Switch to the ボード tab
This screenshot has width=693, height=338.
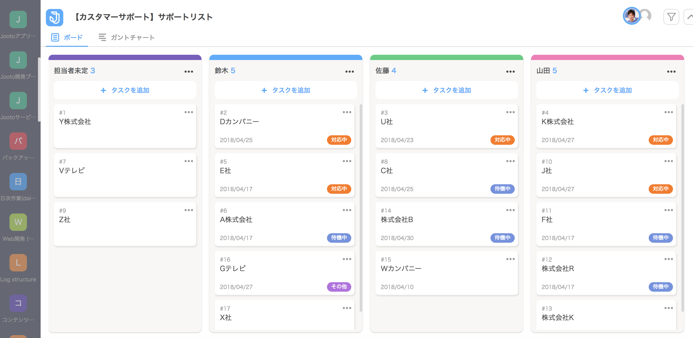click(x=67, y=38)
